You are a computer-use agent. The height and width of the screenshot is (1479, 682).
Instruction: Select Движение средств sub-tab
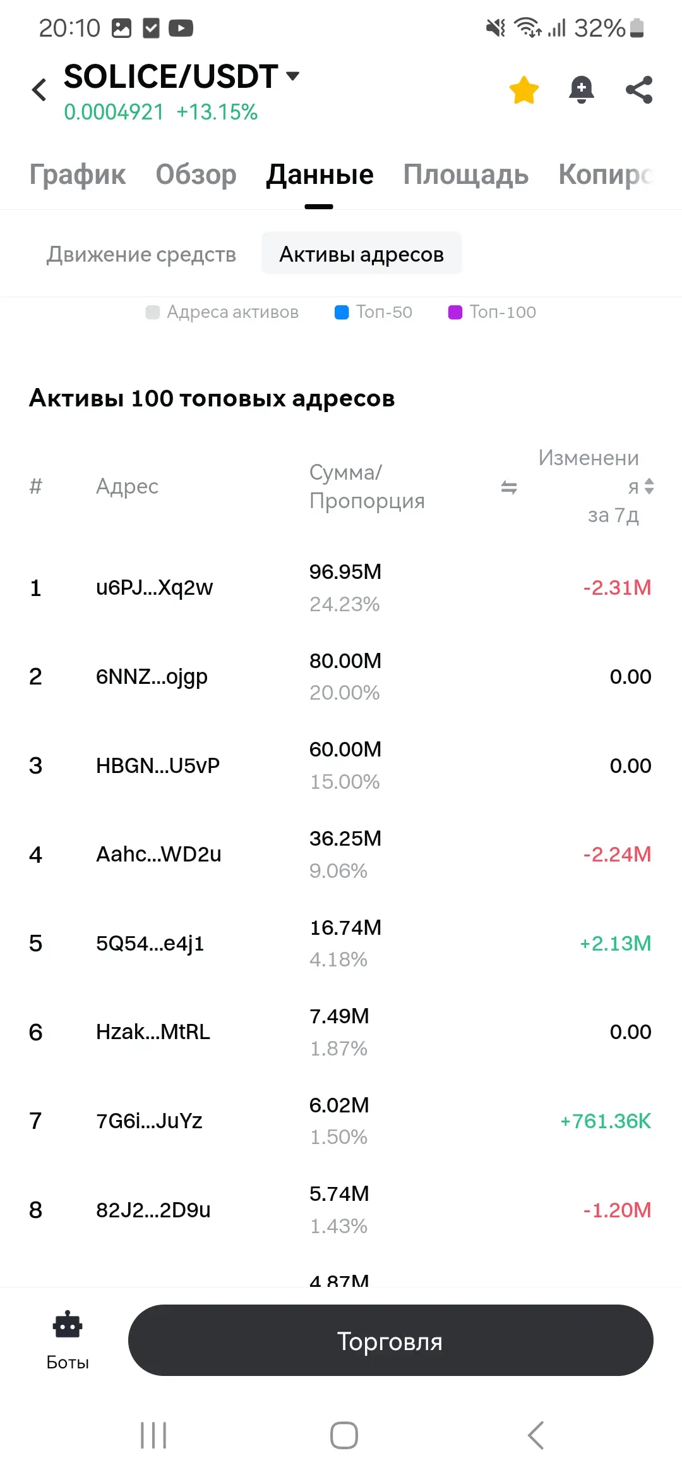[141, 254]
